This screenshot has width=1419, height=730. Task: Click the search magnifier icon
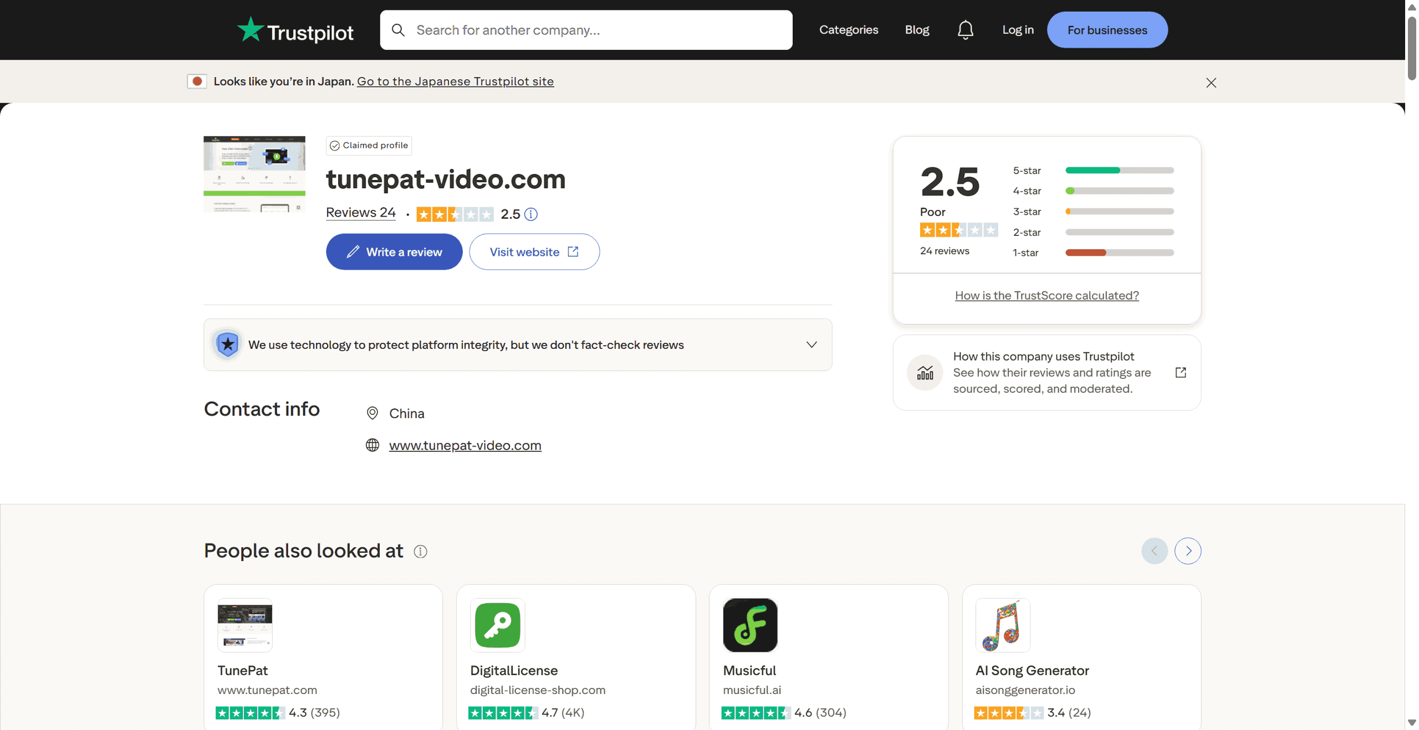pyautogui.click(x=398, y=30)
